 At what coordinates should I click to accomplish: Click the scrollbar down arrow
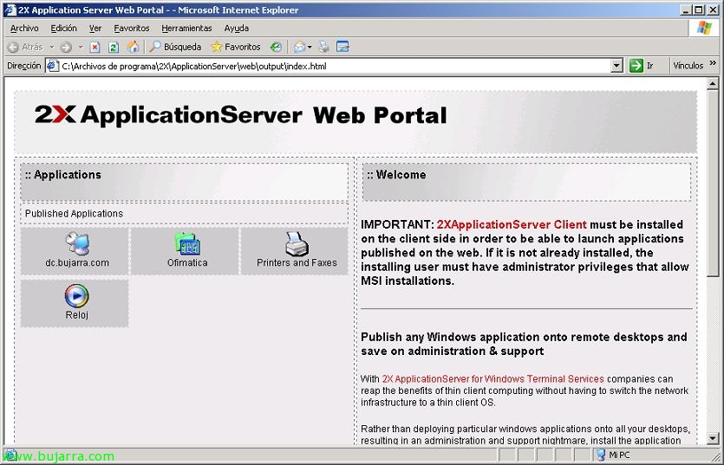tap(713, 438)
